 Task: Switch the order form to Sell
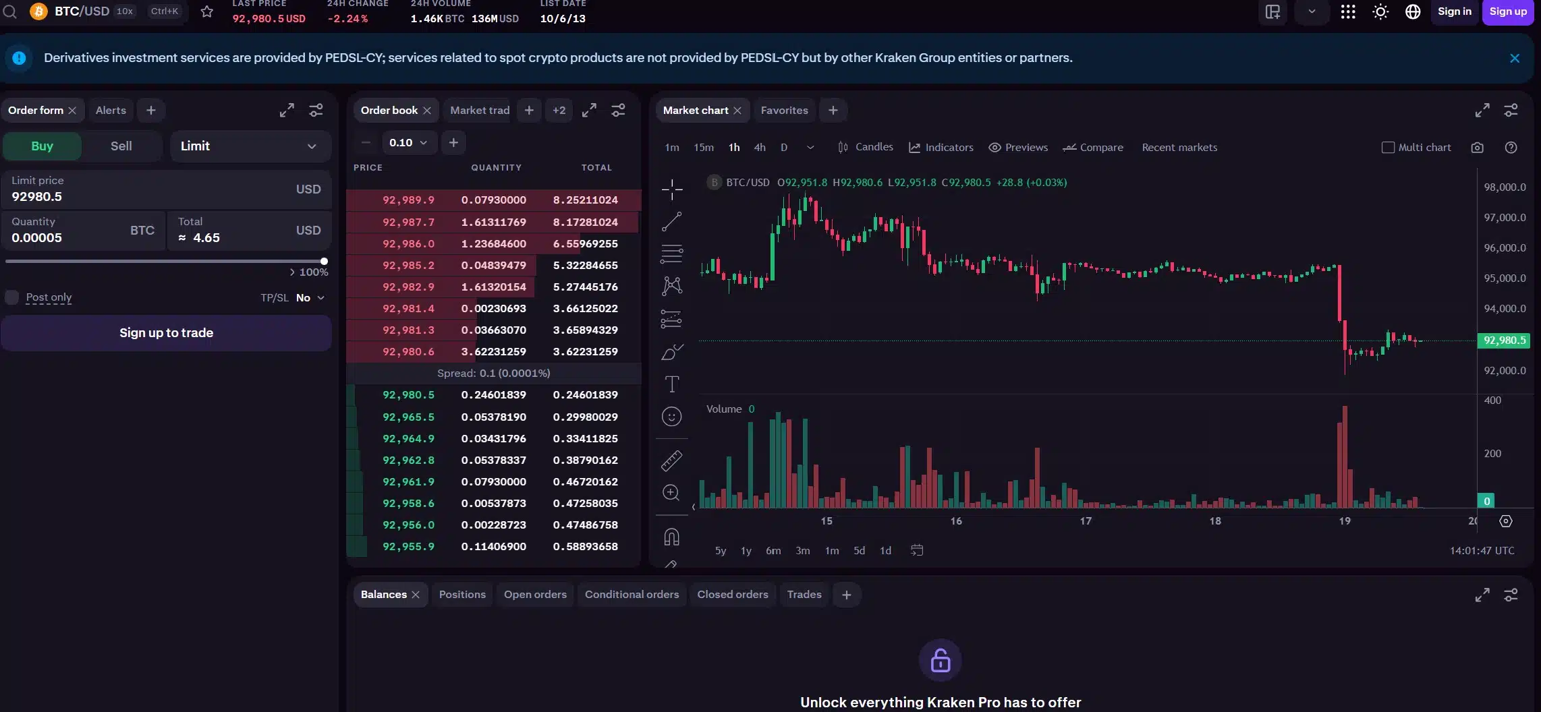tap(121, 146)
